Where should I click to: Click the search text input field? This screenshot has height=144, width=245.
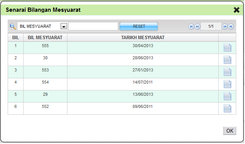tap(93, 26)
